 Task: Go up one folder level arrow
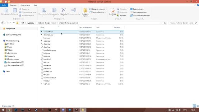tap(14, 23)
